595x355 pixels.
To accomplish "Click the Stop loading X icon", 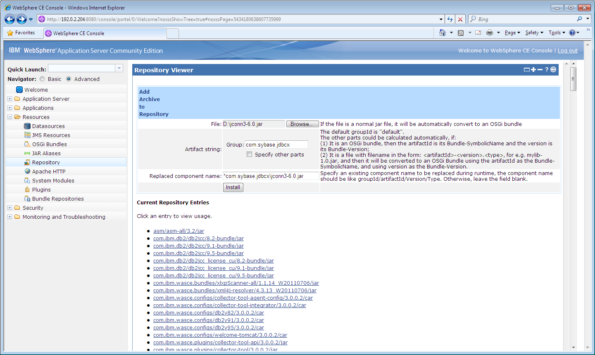I will [460, 19].
